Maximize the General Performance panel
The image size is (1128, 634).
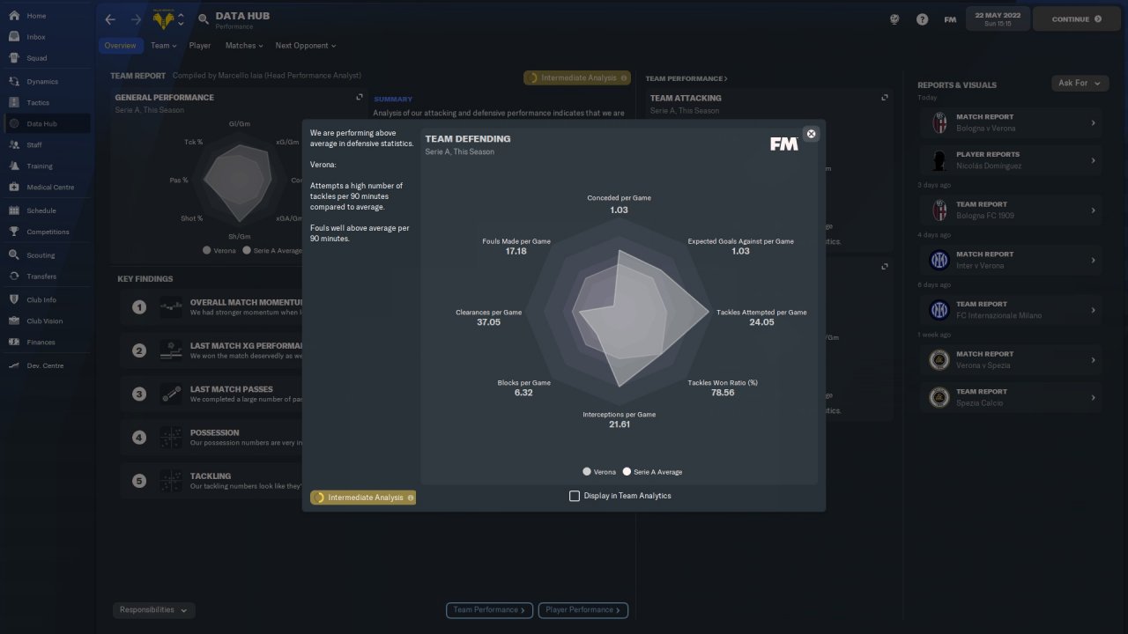[359, 98]
